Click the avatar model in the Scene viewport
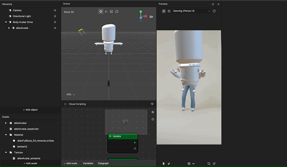 (x=109, y=39)
